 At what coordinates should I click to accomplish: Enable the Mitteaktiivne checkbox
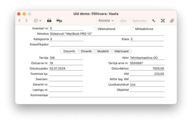pyautogui.click(x=132, y=29)
